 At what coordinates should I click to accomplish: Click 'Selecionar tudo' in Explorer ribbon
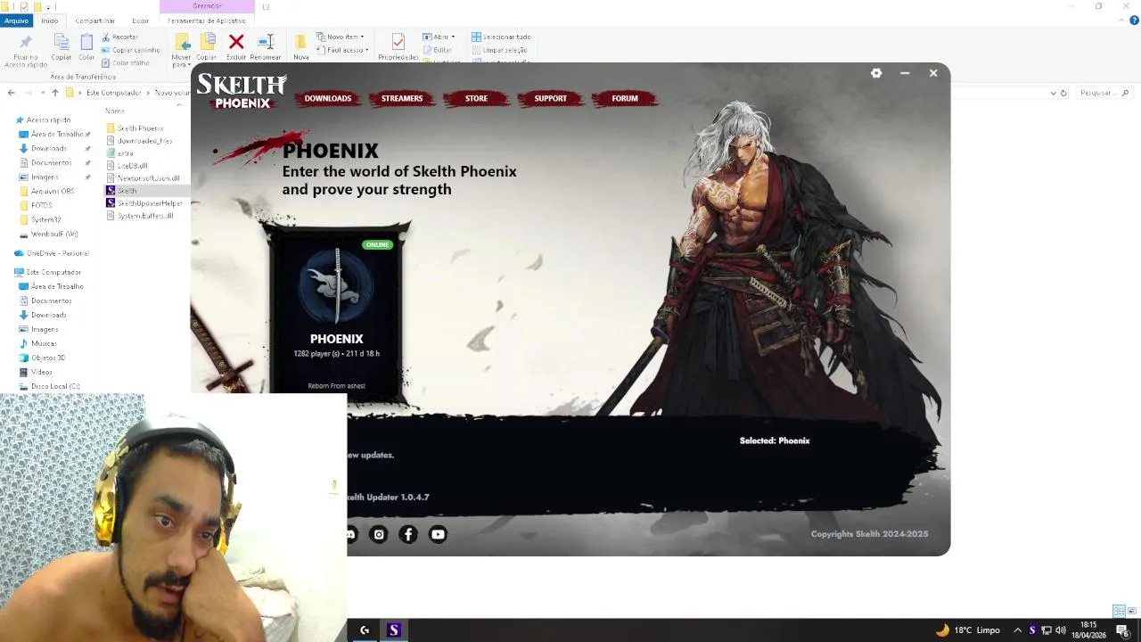tap(501, 37)
